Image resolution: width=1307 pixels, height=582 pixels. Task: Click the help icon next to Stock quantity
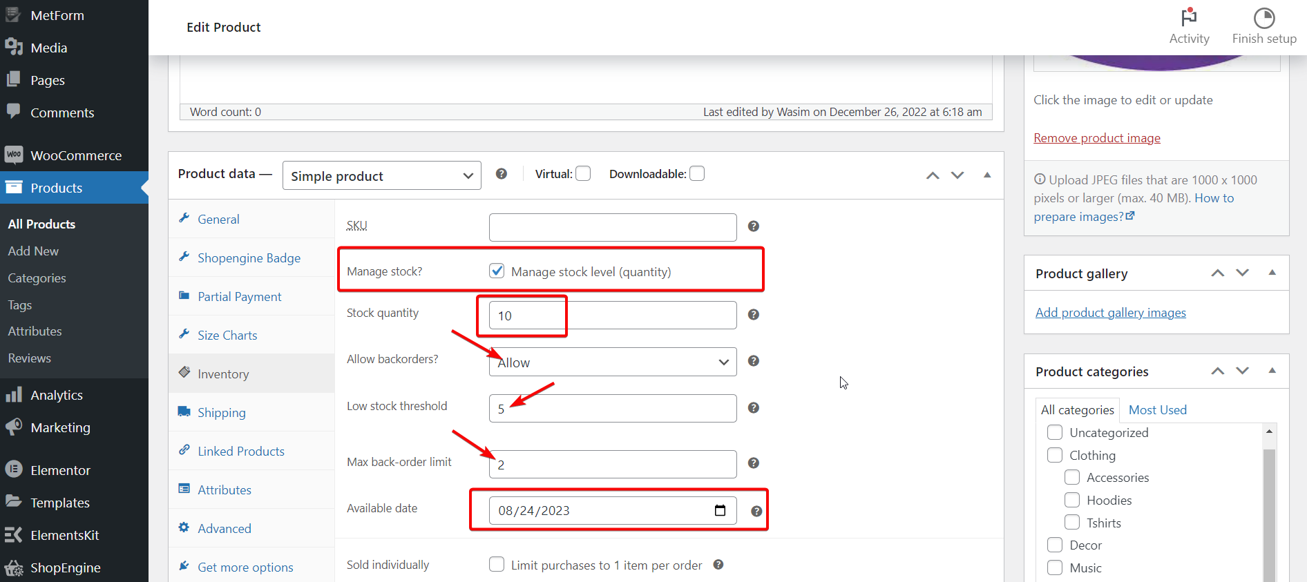[754, 315]
